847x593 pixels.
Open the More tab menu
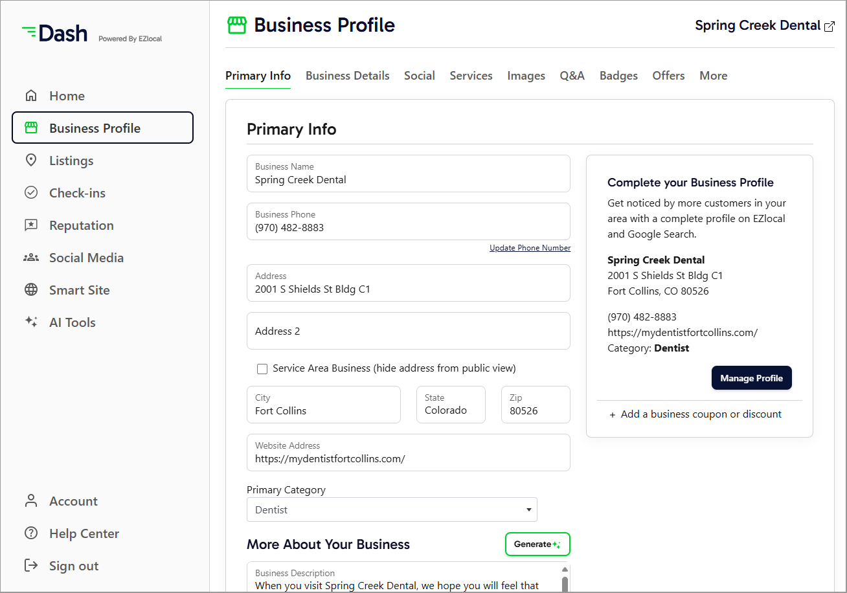(x=713, y=76)
